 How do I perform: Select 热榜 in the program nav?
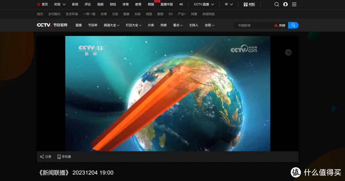click(164, 25)
